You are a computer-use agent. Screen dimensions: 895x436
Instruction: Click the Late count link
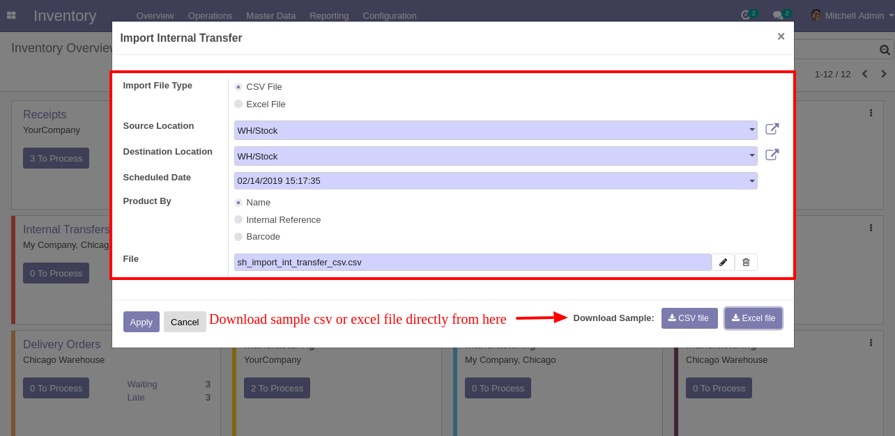click(136, 398)
